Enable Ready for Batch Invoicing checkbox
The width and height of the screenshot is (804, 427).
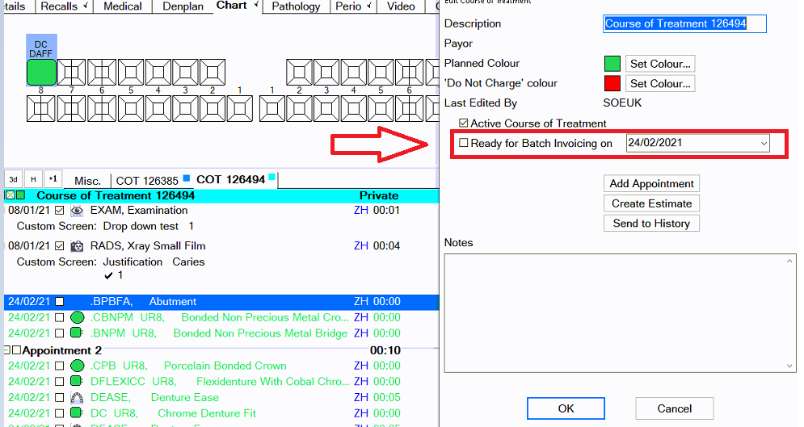pos(464,143)
